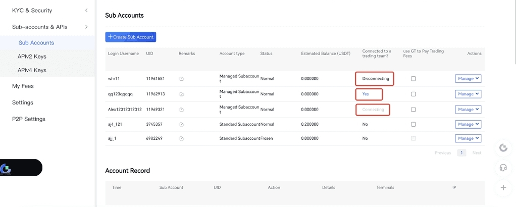Select page 1 in pagination
The height and width of the screenshot is (207, 516).
click(x=461, y=152)
